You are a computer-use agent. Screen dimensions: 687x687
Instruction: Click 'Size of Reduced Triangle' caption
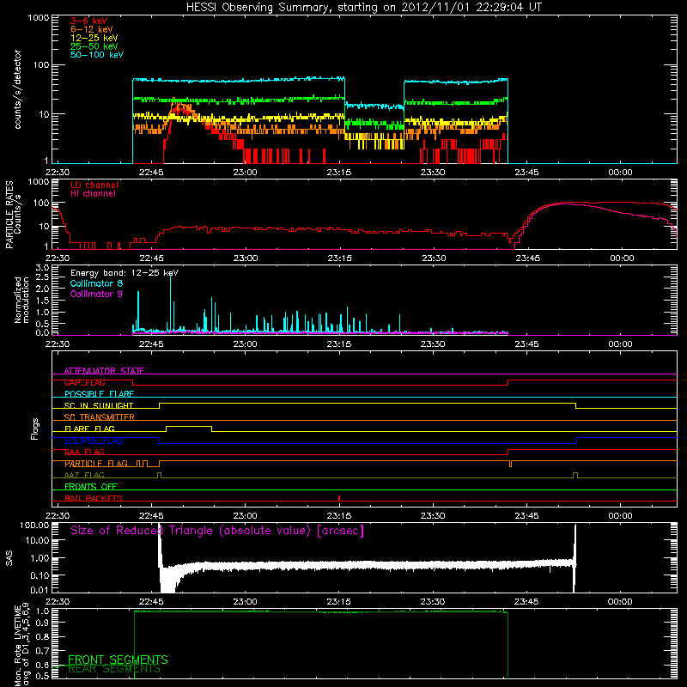tap(217, 531)
